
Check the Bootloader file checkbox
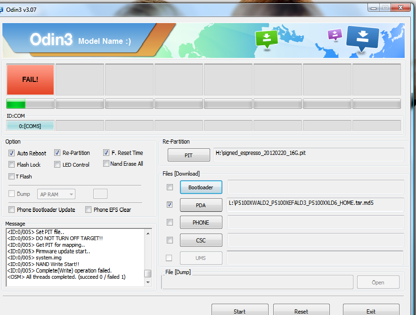(x=170, y=187)
